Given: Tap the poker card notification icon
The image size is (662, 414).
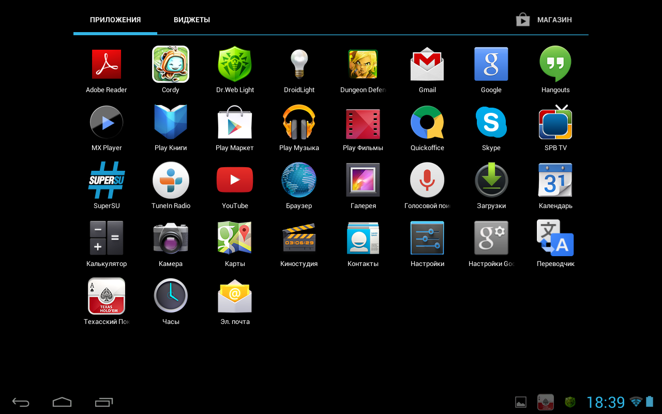Looking at the screenshot, I should 546,402.
